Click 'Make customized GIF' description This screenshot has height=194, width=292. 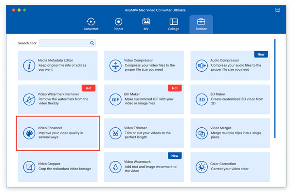[x=149, y=101]
